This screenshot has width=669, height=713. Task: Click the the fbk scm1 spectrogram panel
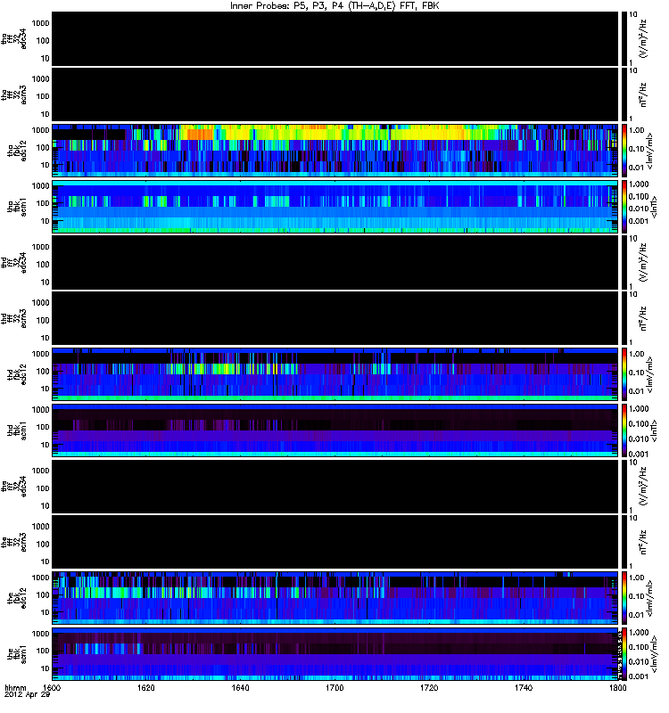tap(335, 654)
